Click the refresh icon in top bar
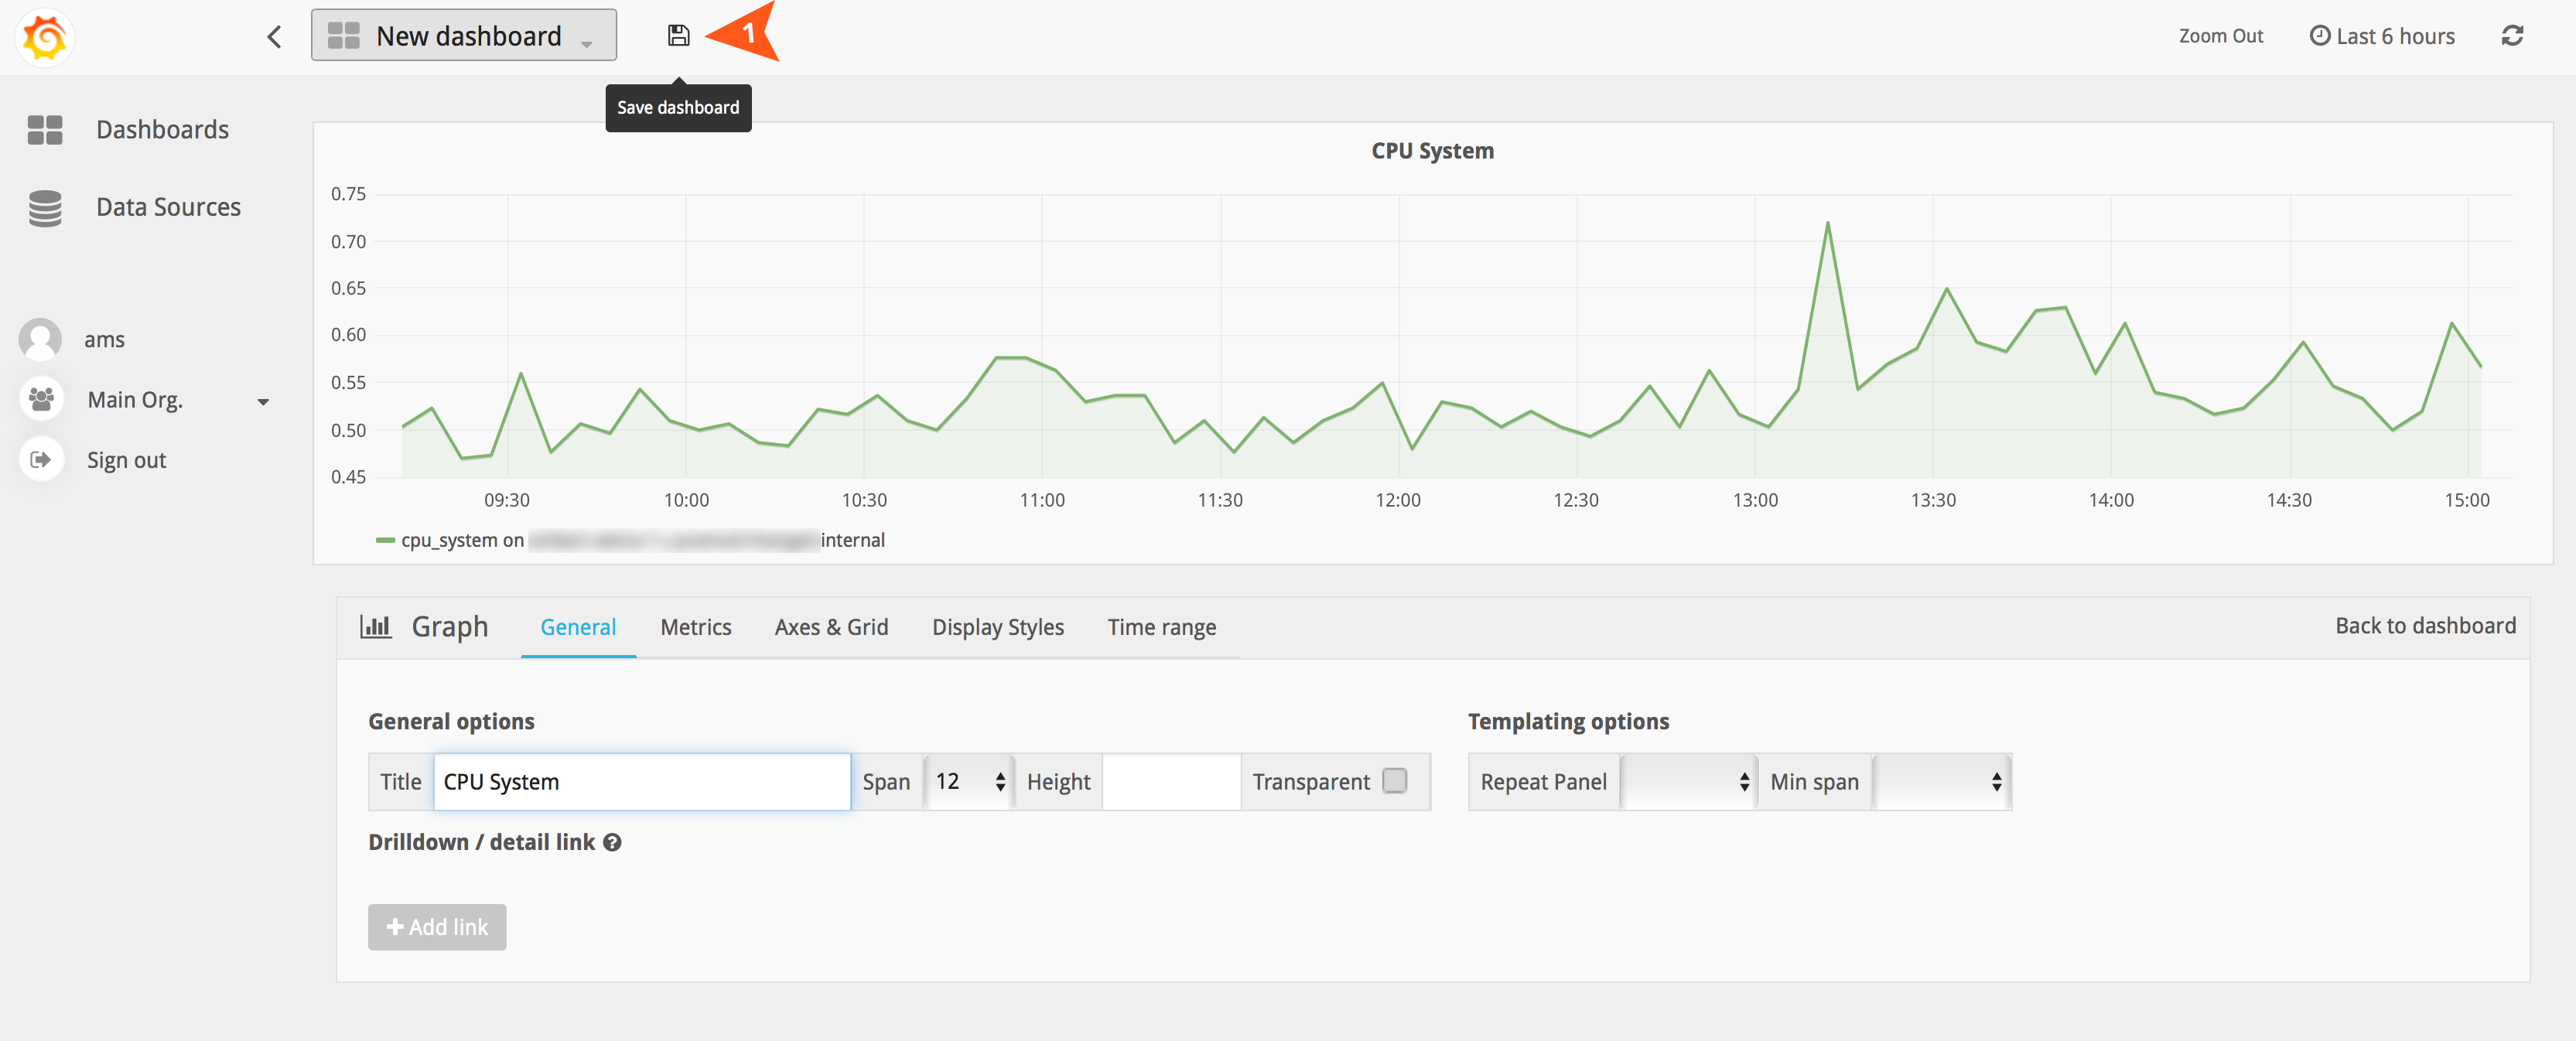 pos(2511,36)
